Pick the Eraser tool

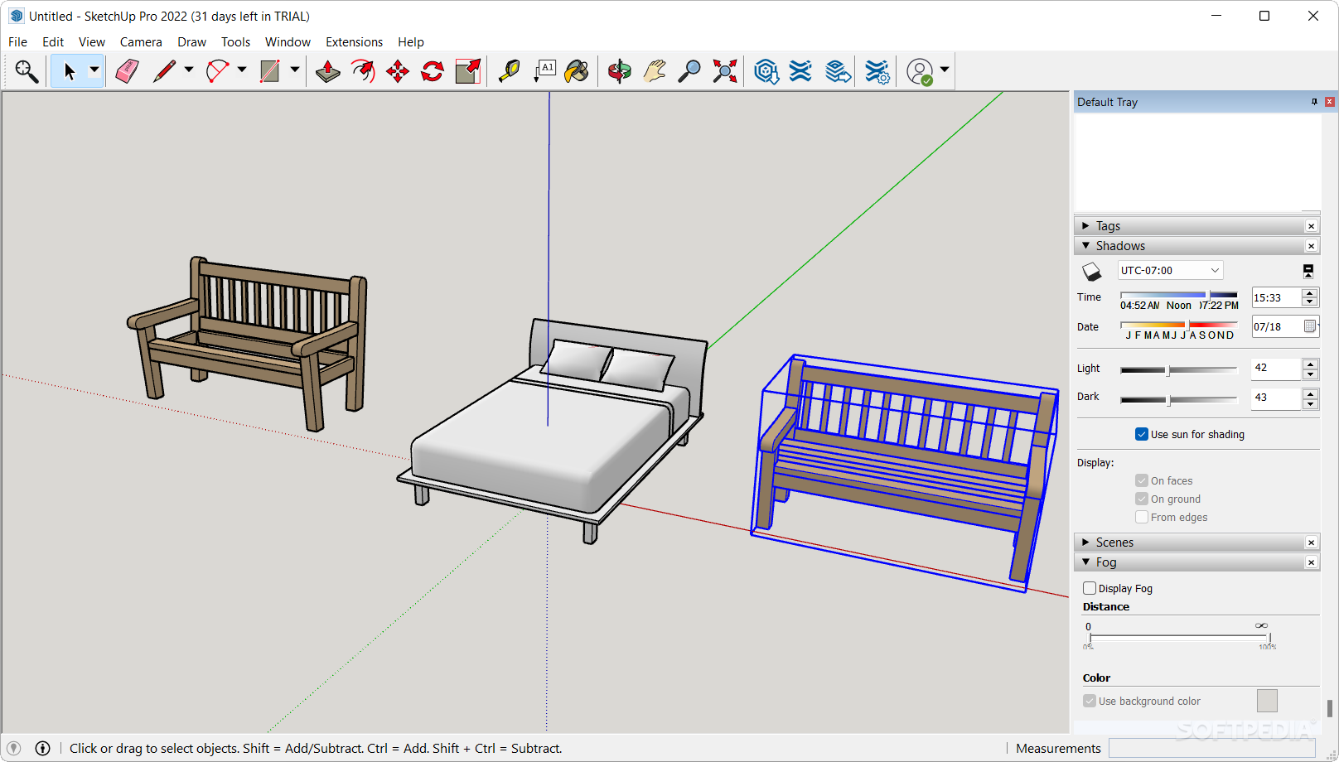[x=127, y=72]
